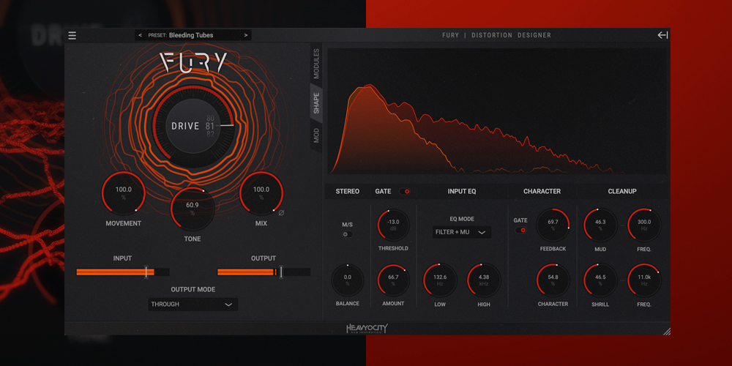Click the resize handle corner icon
The image size is (732, 366).
pos(667,332)
